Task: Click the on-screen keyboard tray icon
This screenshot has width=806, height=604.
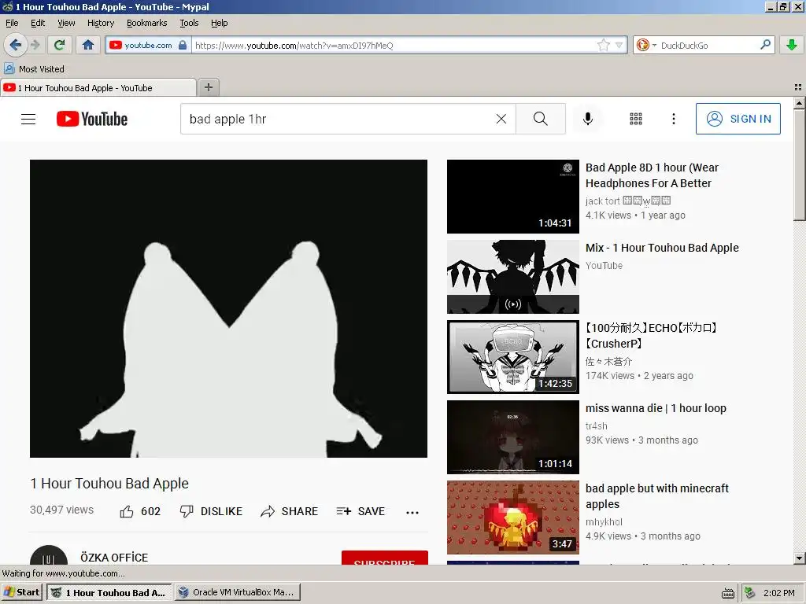Action: (x=728, y=594)
